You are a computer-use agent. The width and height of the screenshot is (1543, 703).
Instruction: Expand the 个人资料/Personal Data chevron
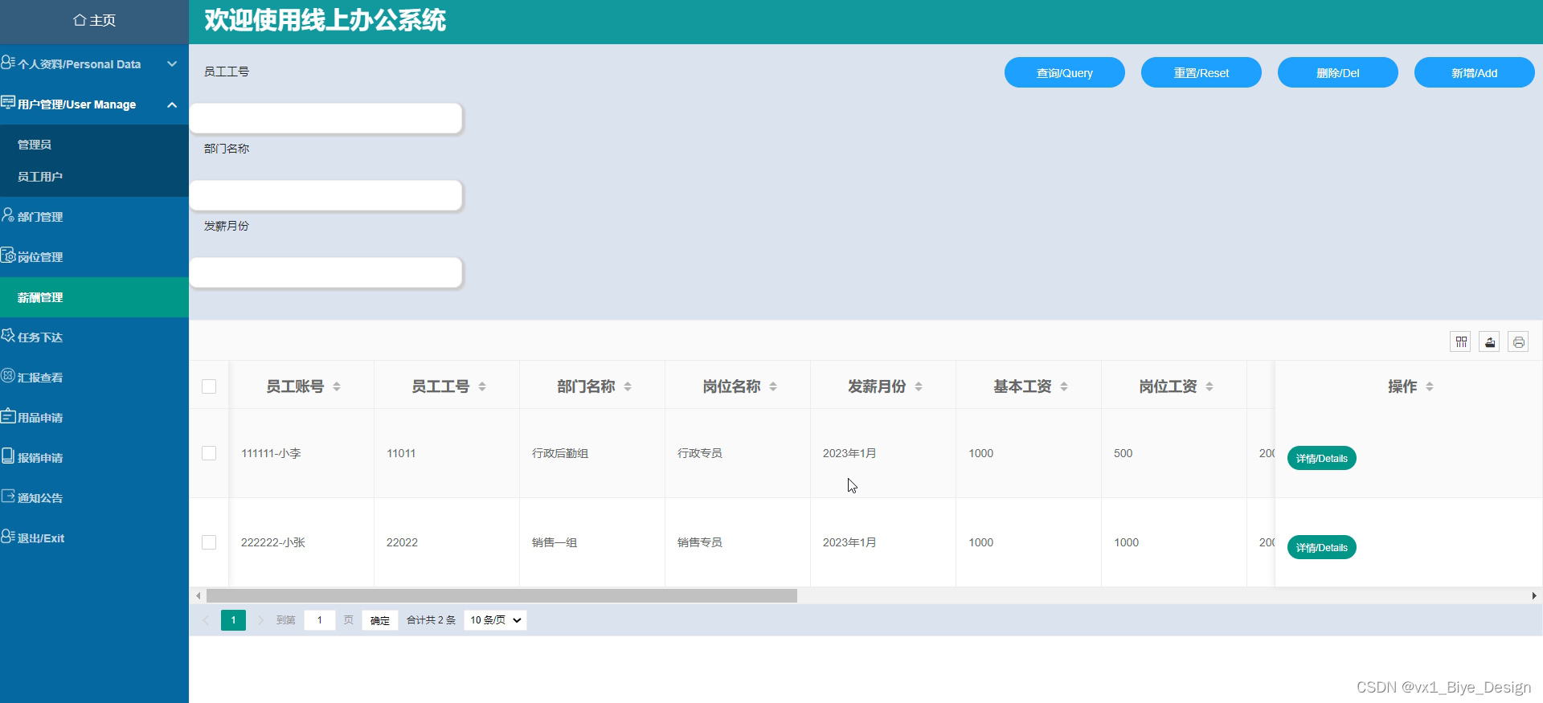click(172, 63)
